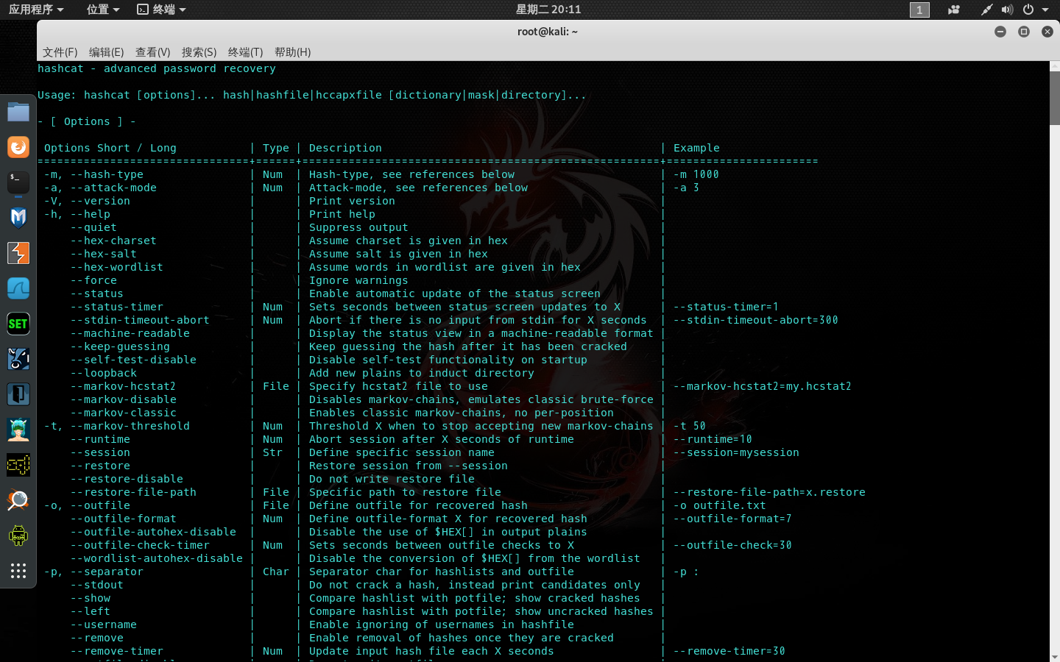Open the 编辑(E) menu
Screen dimensions: 1060x662
pos(106,52)
